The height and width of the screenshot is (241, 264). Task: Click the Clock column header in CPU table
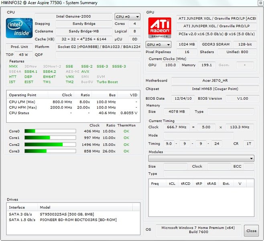(61, 95)
